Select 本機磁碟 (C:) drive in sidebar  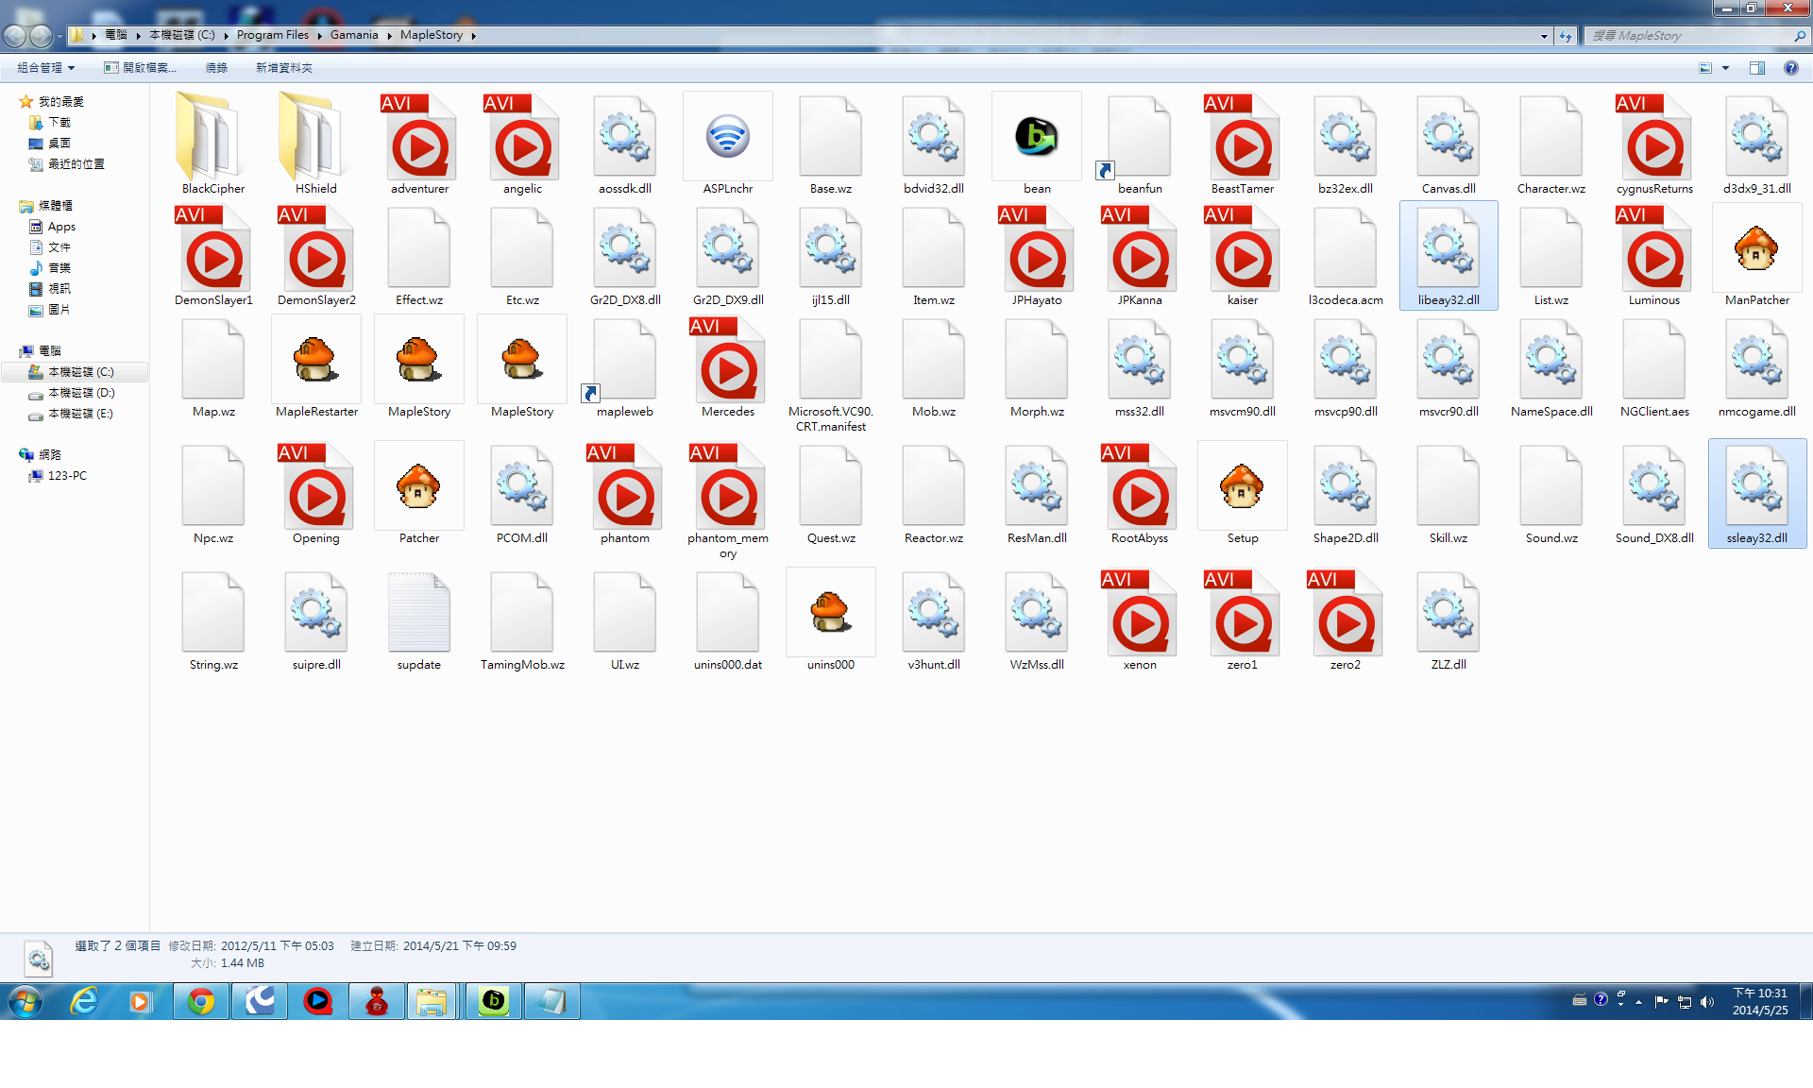pyautogui.click(x=74, y=372)
